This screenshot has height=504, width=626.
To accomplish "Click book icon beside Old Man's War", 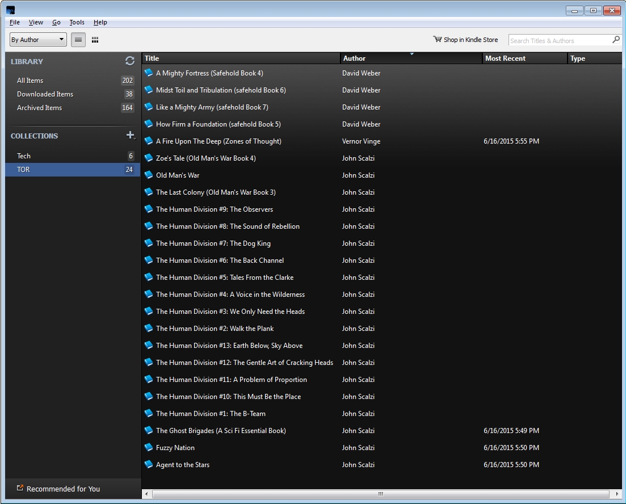I will click(149, 175).
